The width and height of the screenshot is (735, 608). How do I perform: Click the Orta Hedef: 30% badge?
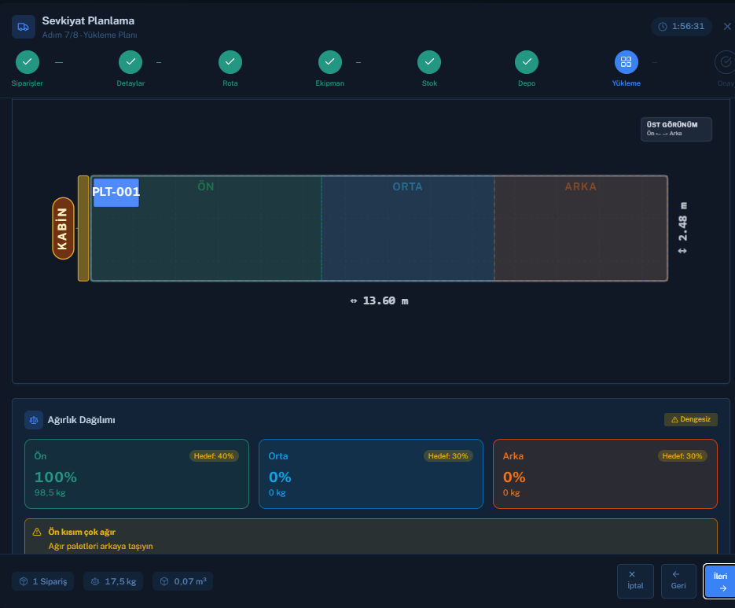pyautogui.click(x=448, y=456)
